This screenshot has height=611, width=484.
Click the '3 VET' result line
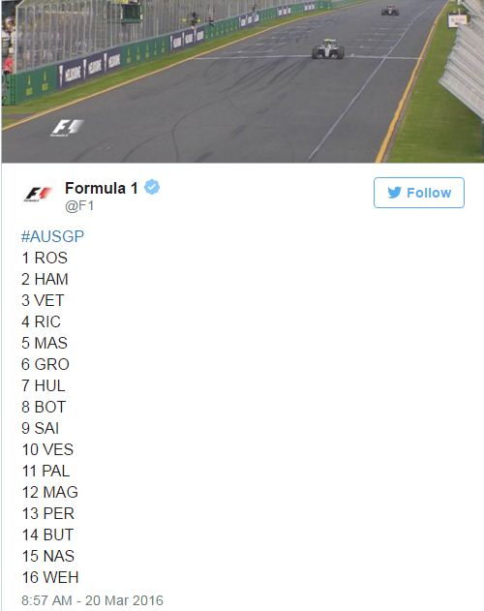click(43, 300)
